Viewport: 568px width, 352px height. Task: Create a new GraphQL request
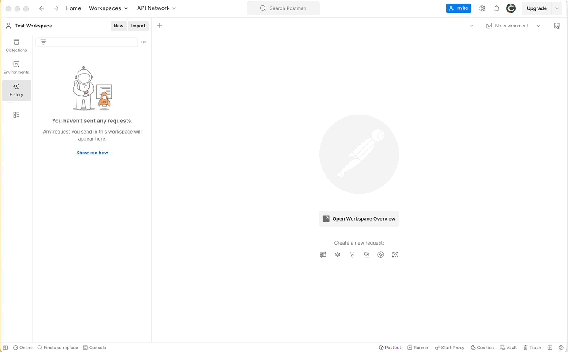[338, 255]
